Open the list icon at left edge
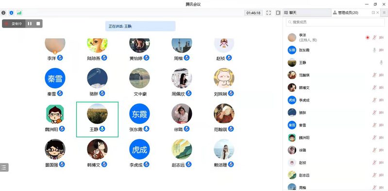The image size is (388, 191). 4,167
